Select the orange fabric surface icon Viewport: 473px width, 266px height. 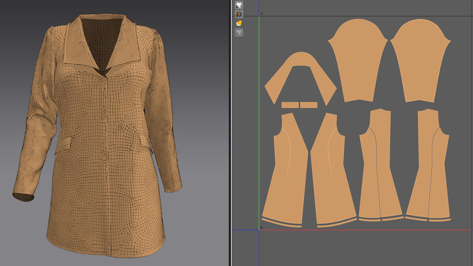pyautogui.click(x=239, y=23)
